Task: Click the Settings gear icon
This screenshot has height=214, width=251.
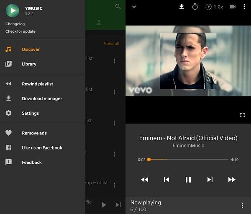Action: click(8, 113)
